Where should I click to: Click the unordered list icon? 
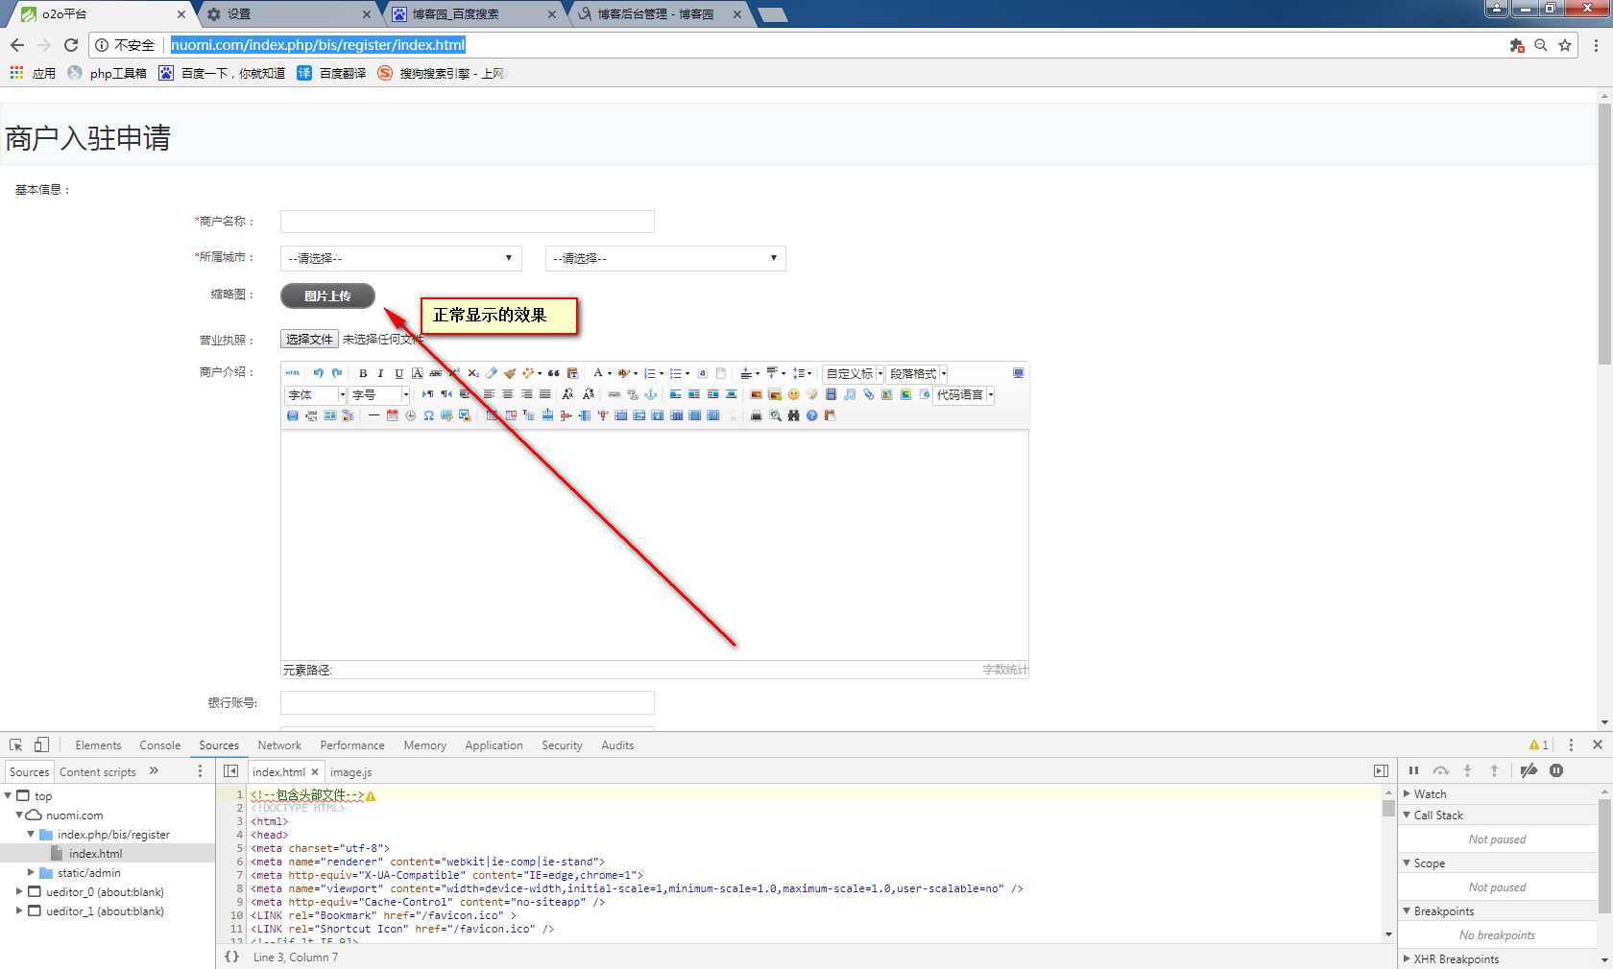(x=676, y=373)
